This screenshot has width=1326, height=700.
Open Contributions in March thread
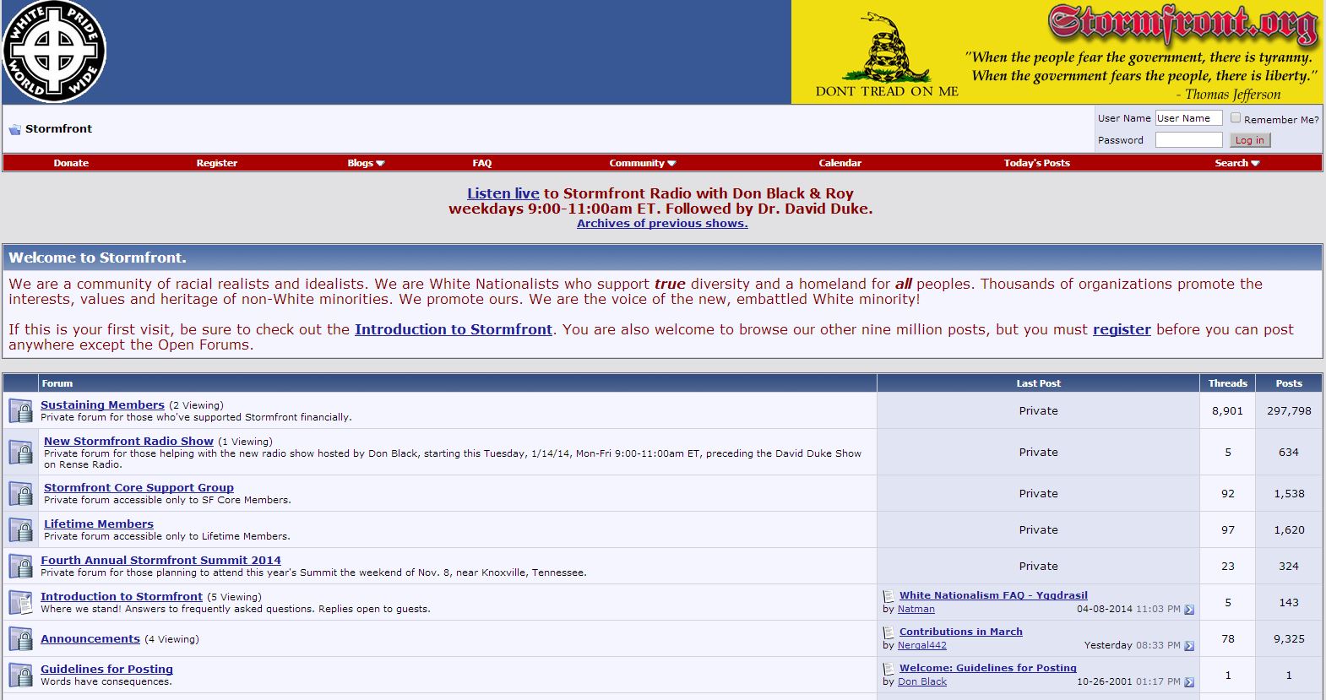click(961, 632)
